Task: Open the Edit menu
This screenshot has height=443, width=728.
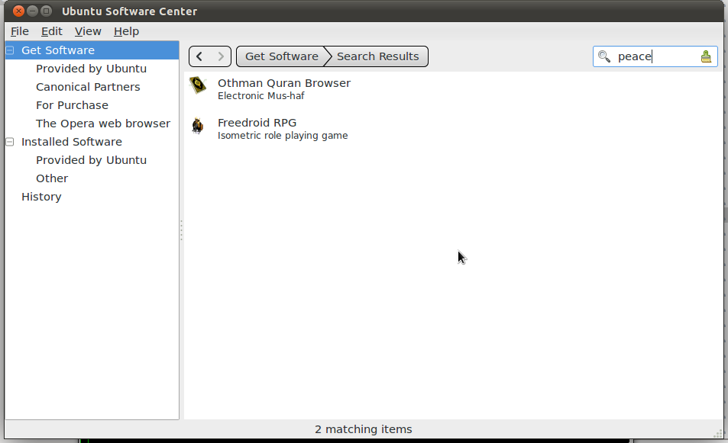Action: pos(52,31)
